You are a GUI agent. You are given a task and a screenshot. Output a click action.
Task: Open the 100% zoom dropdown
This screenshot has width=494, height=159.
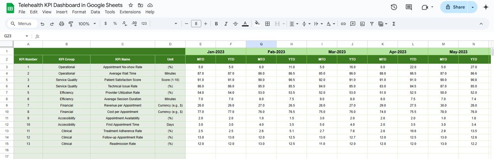click(x=87, y=24)
